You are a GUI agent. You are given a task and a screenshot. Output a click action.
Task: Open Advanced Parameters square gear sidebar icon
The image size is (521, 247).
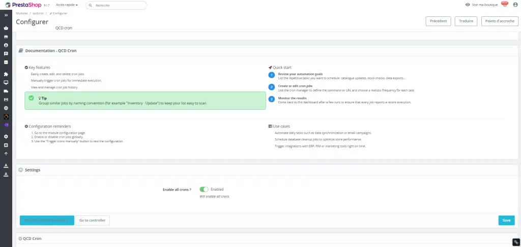[6, 145]
